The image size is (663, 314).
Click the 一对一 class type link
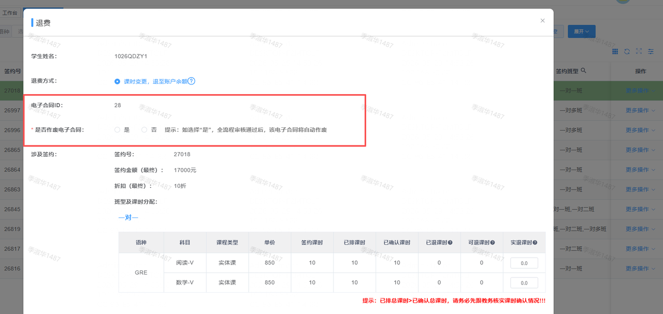[x=128, y=218]
